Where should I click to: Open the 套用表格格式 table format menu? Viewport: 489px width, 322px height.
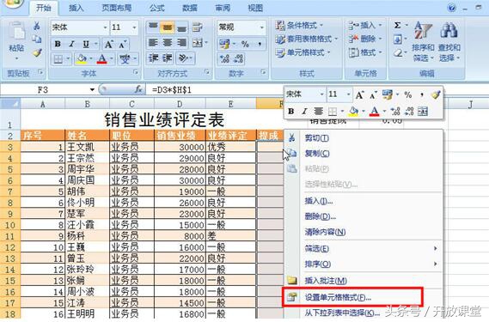(306, 39)
